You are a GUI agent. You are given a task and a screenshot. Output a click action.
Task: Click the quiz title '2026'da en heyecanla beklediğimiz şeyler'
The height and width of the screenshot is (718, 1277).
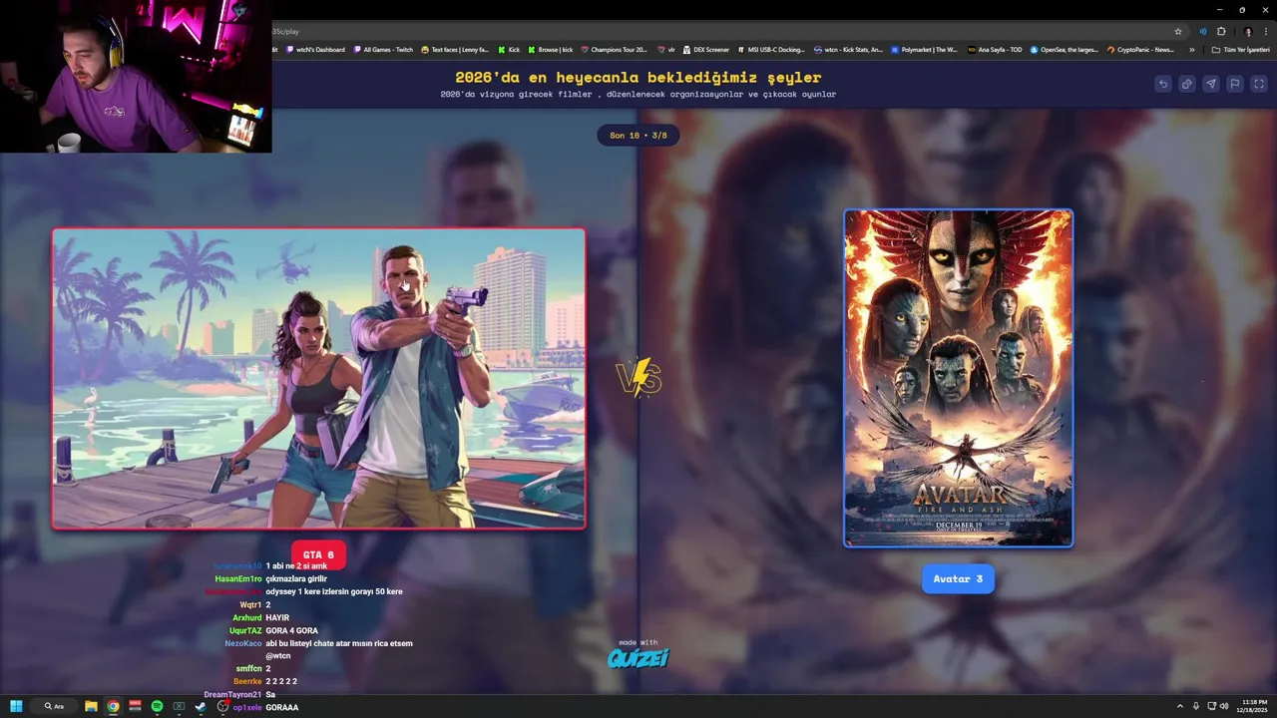click(638, 77)
